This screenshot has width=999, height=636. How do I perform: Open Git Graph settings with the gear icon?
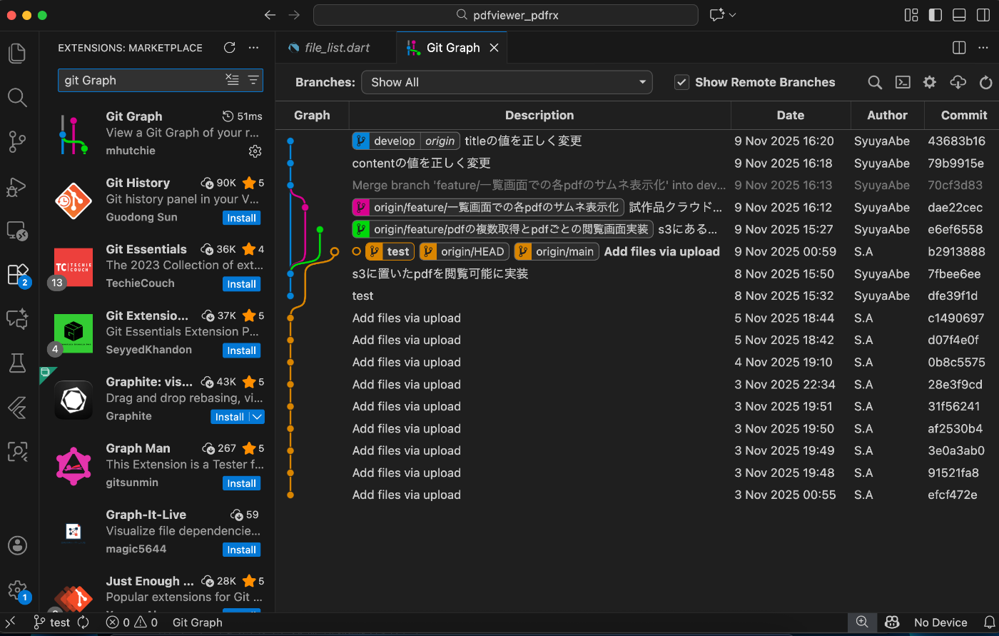click(929, 82)
